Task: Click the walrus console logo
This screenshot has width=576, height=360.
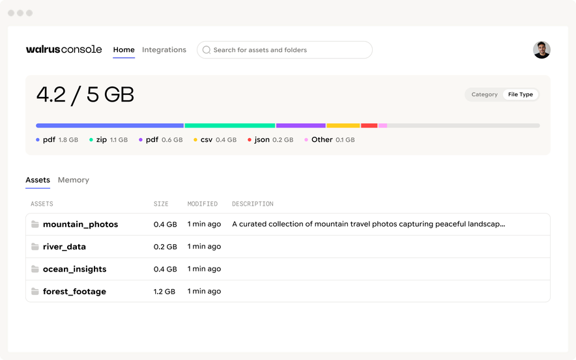Action: (x=64, y=49)
